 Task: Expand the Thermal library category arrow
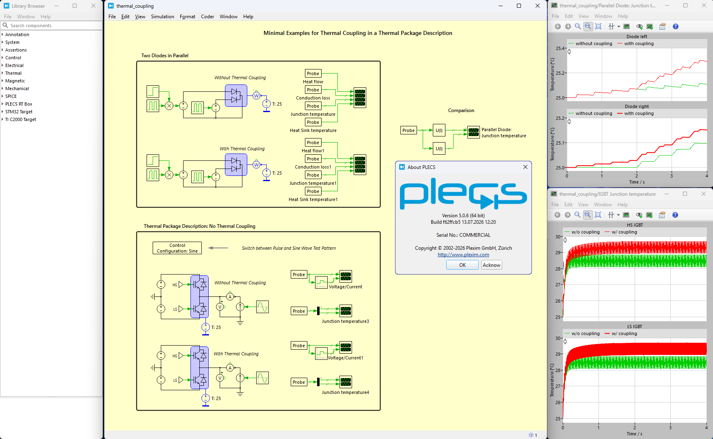(2, 73)
